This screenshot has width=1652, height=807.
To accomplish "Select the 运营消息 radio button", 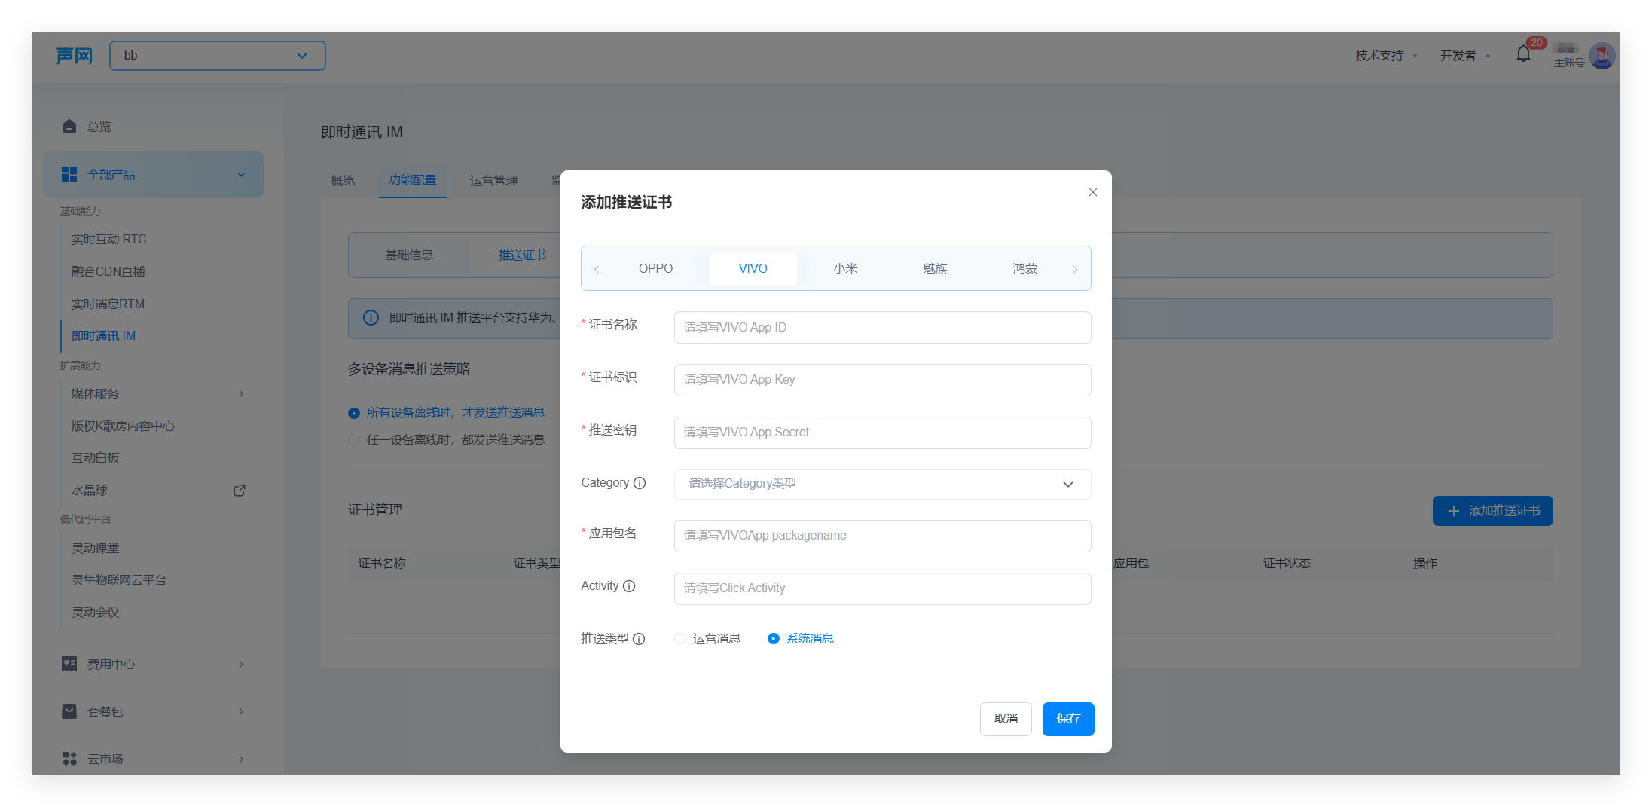I will click(680, 639).
